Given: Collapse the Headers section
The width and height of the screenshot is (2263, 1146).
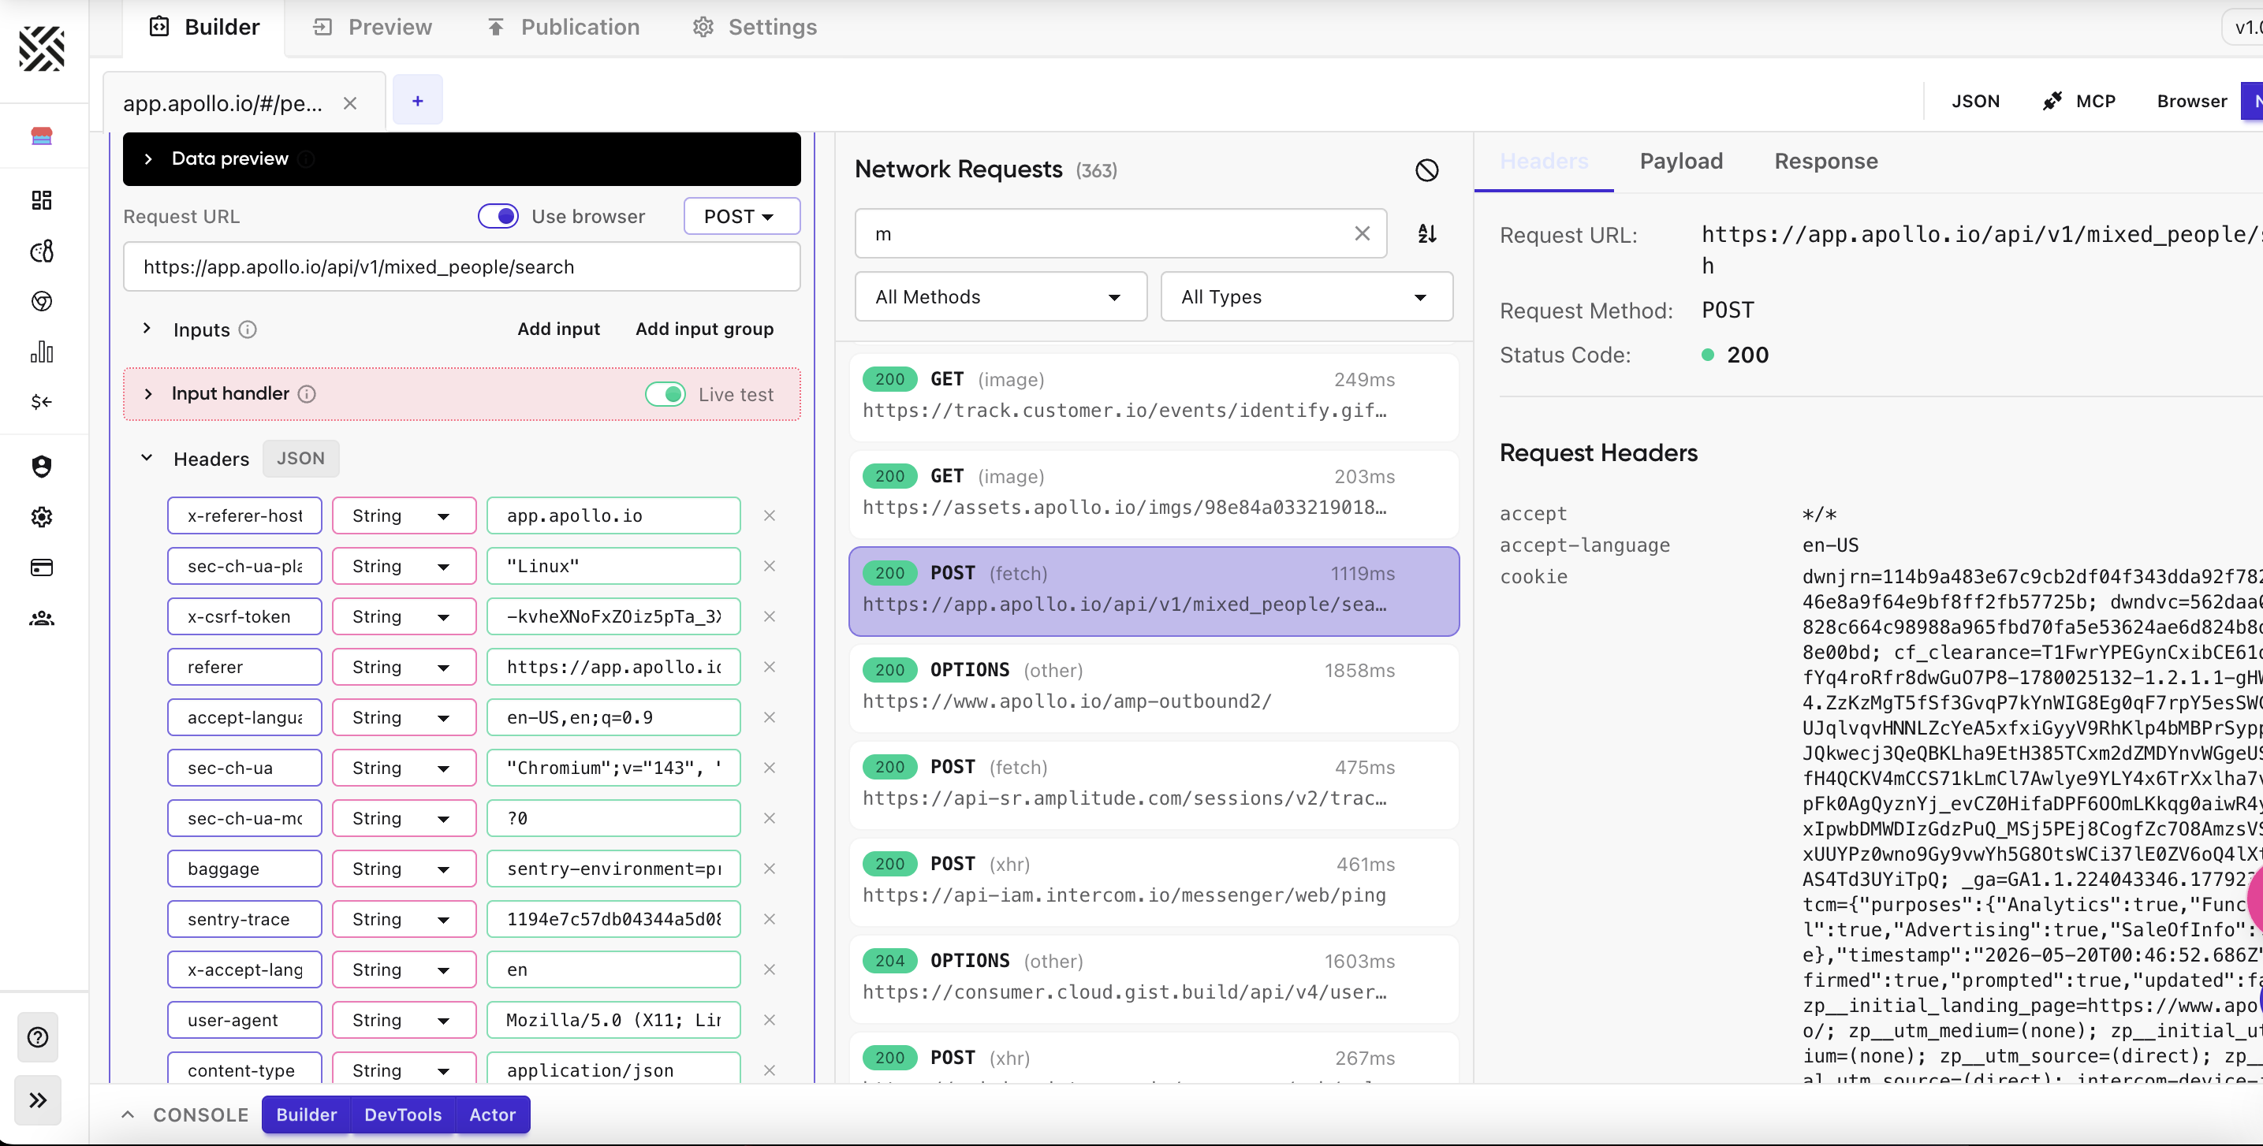Looking at the screenshot, I should (147, 459).
